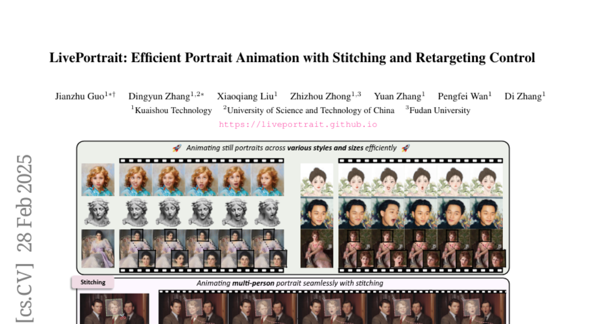Select the woman in pink dress painting

tap(317, 248)
